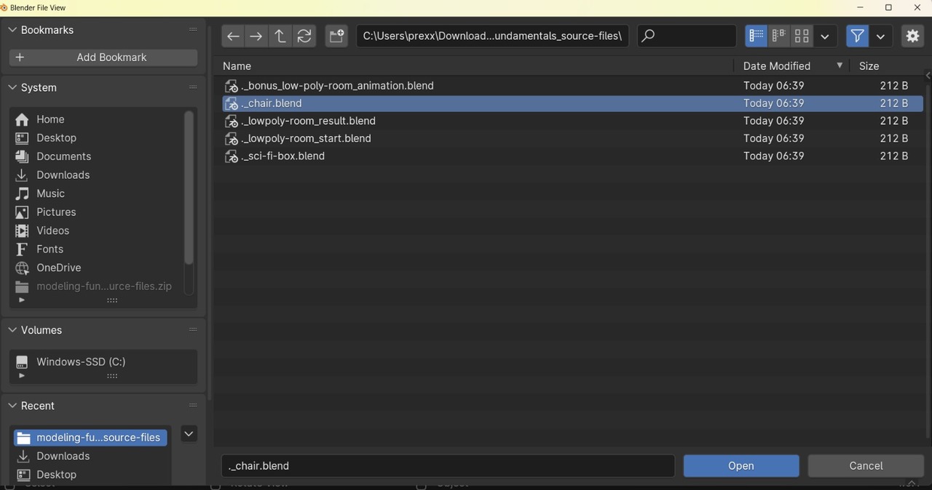Click Recent panel drag handle dots
The image size is (932, 490).
[193, 406]
